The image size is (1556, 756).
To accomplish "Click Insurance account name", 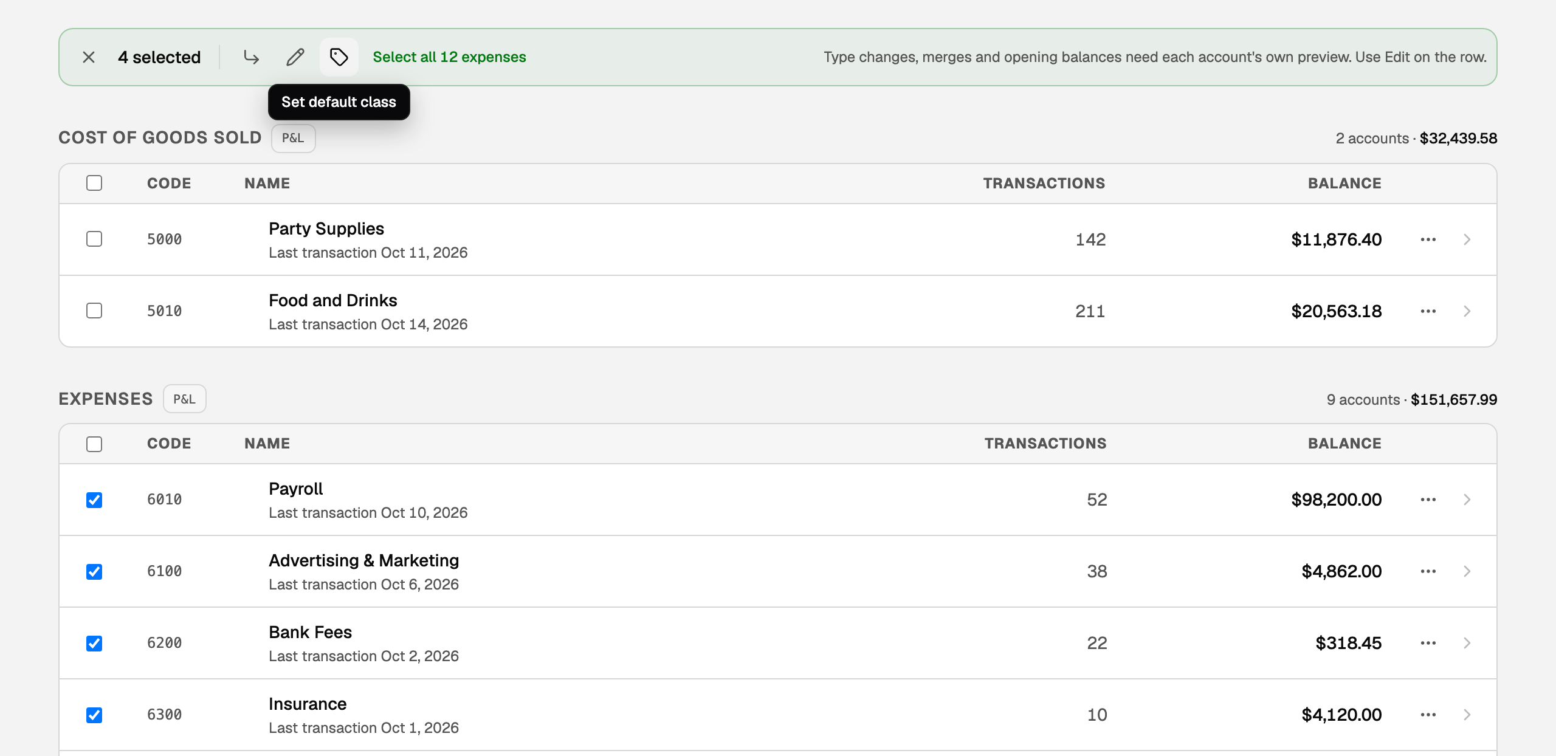I will point(308,704).
